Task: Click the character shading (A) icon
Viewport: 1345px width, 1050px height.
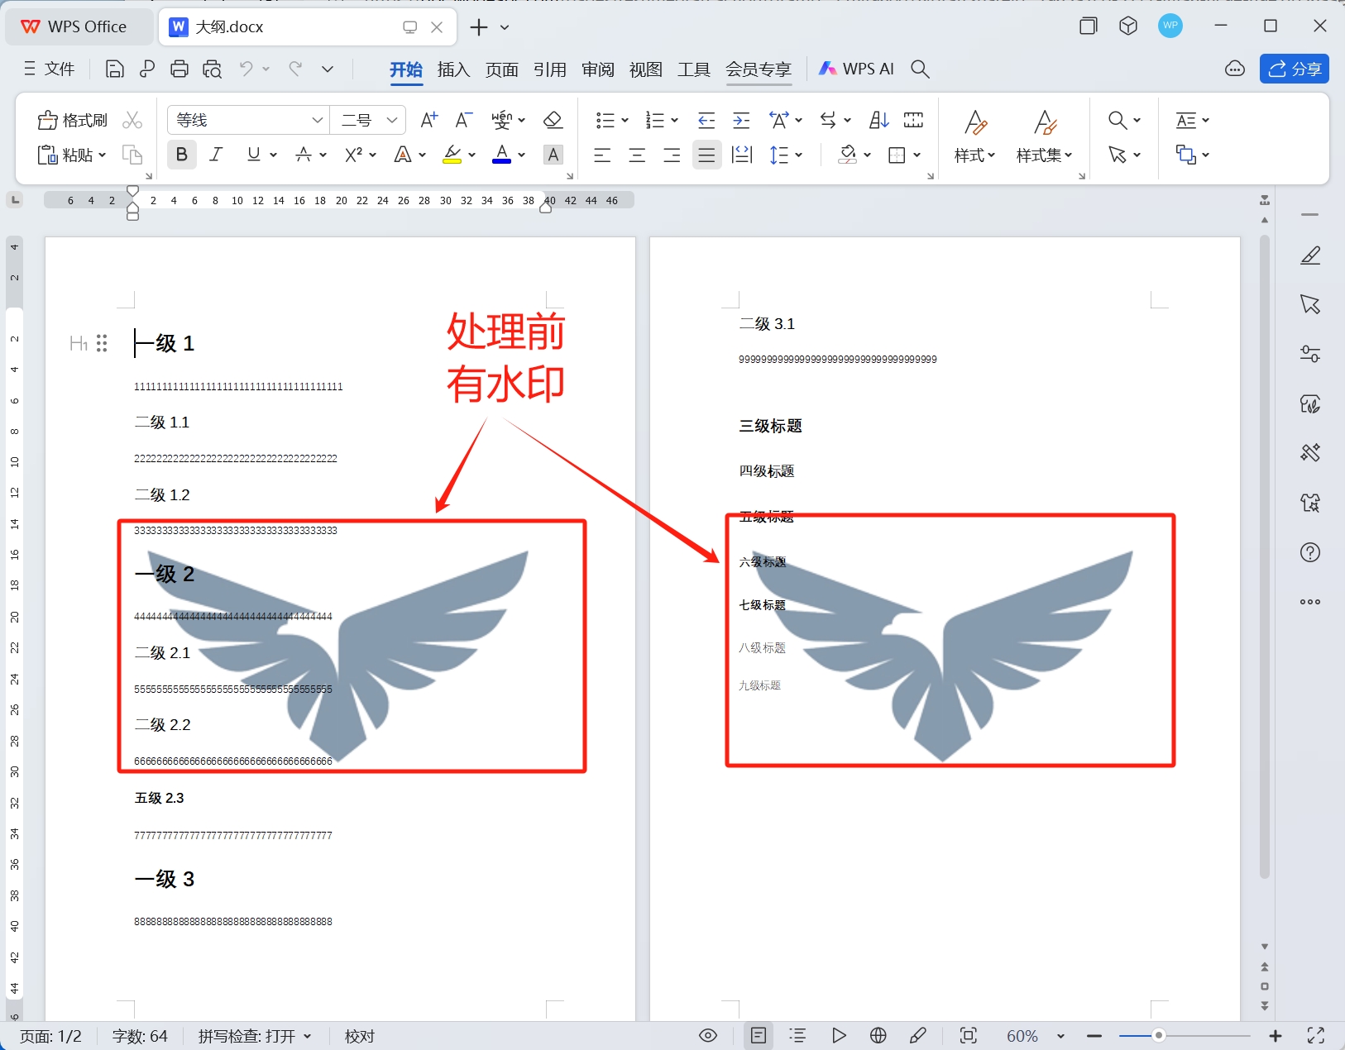Action: pyautogui.click(x=553, y=155)
